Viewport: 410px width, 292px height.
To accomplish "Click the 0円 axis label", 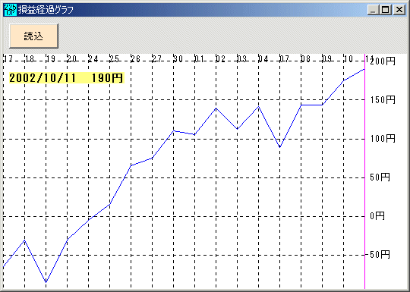I will [x=377, y=215].
